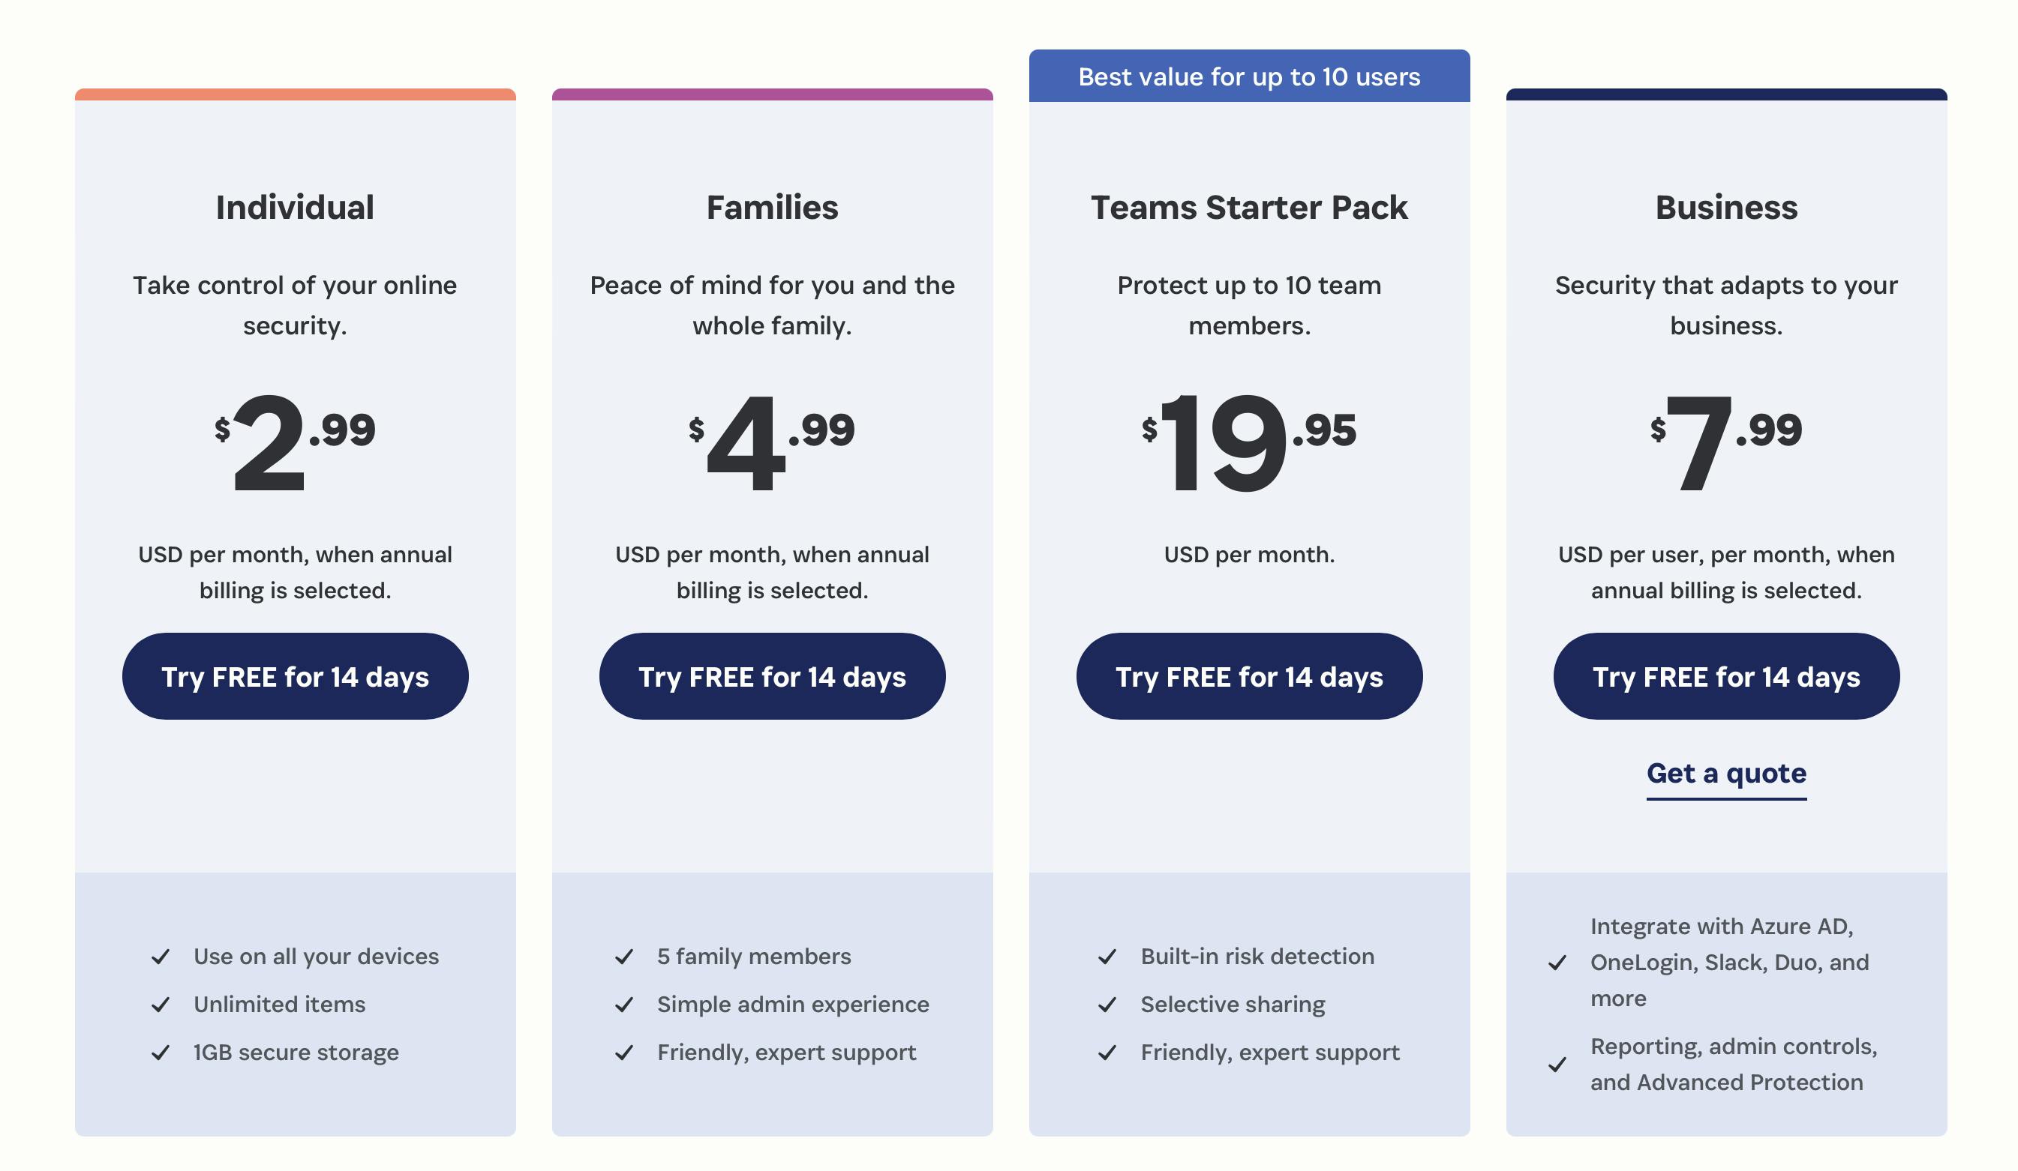Click Try FREE button under Business plan
2018x1171 pixels.
point(1725,676)
